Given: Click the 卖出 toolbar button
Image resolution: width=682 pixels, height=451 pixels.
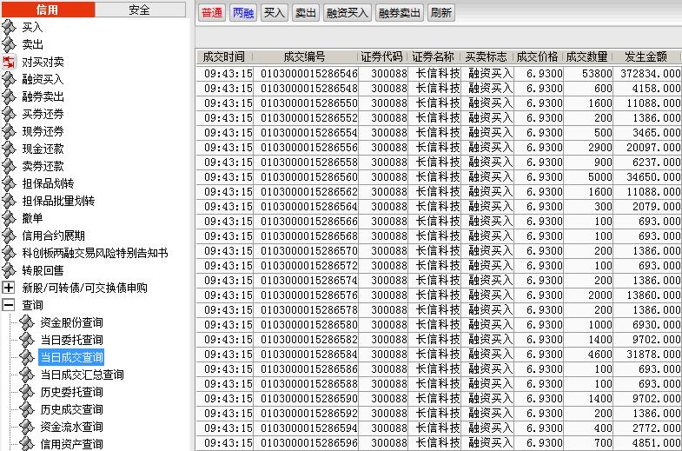Looking at the screenshot, I should 305,13.
